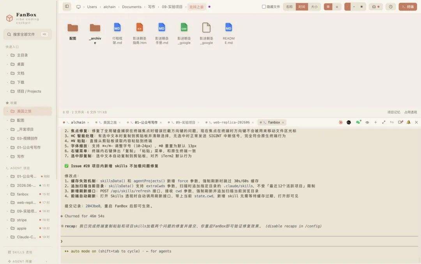Image resolution: width=421 pixels, height=264 pixels.
Task: Click the Claude starburst icon in terminal bar
Action: click(x=340, y=122)
